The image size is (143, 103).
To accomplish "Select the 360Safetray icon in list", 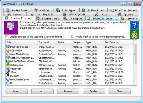I will [x=8, y=65].
